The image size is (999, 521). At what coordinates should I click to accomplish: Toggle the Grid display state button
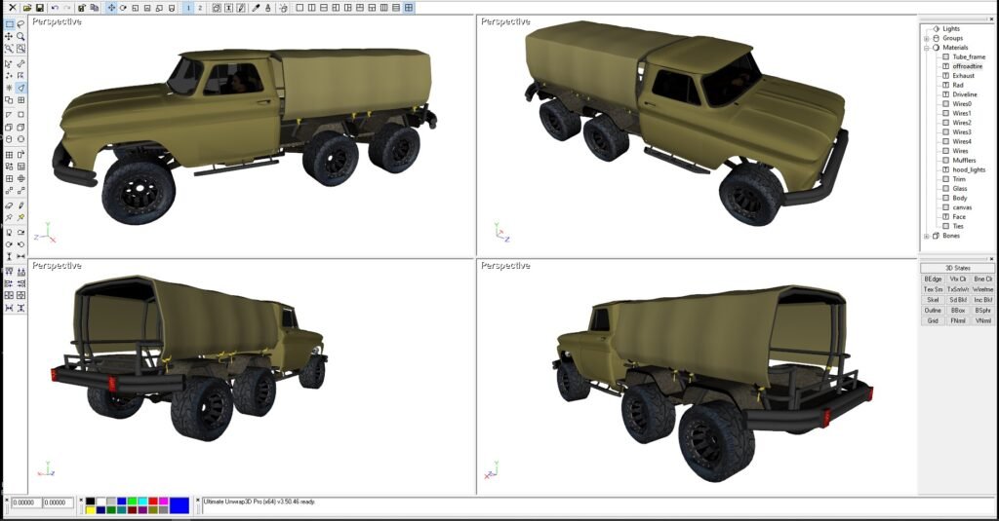coord(933,320)
